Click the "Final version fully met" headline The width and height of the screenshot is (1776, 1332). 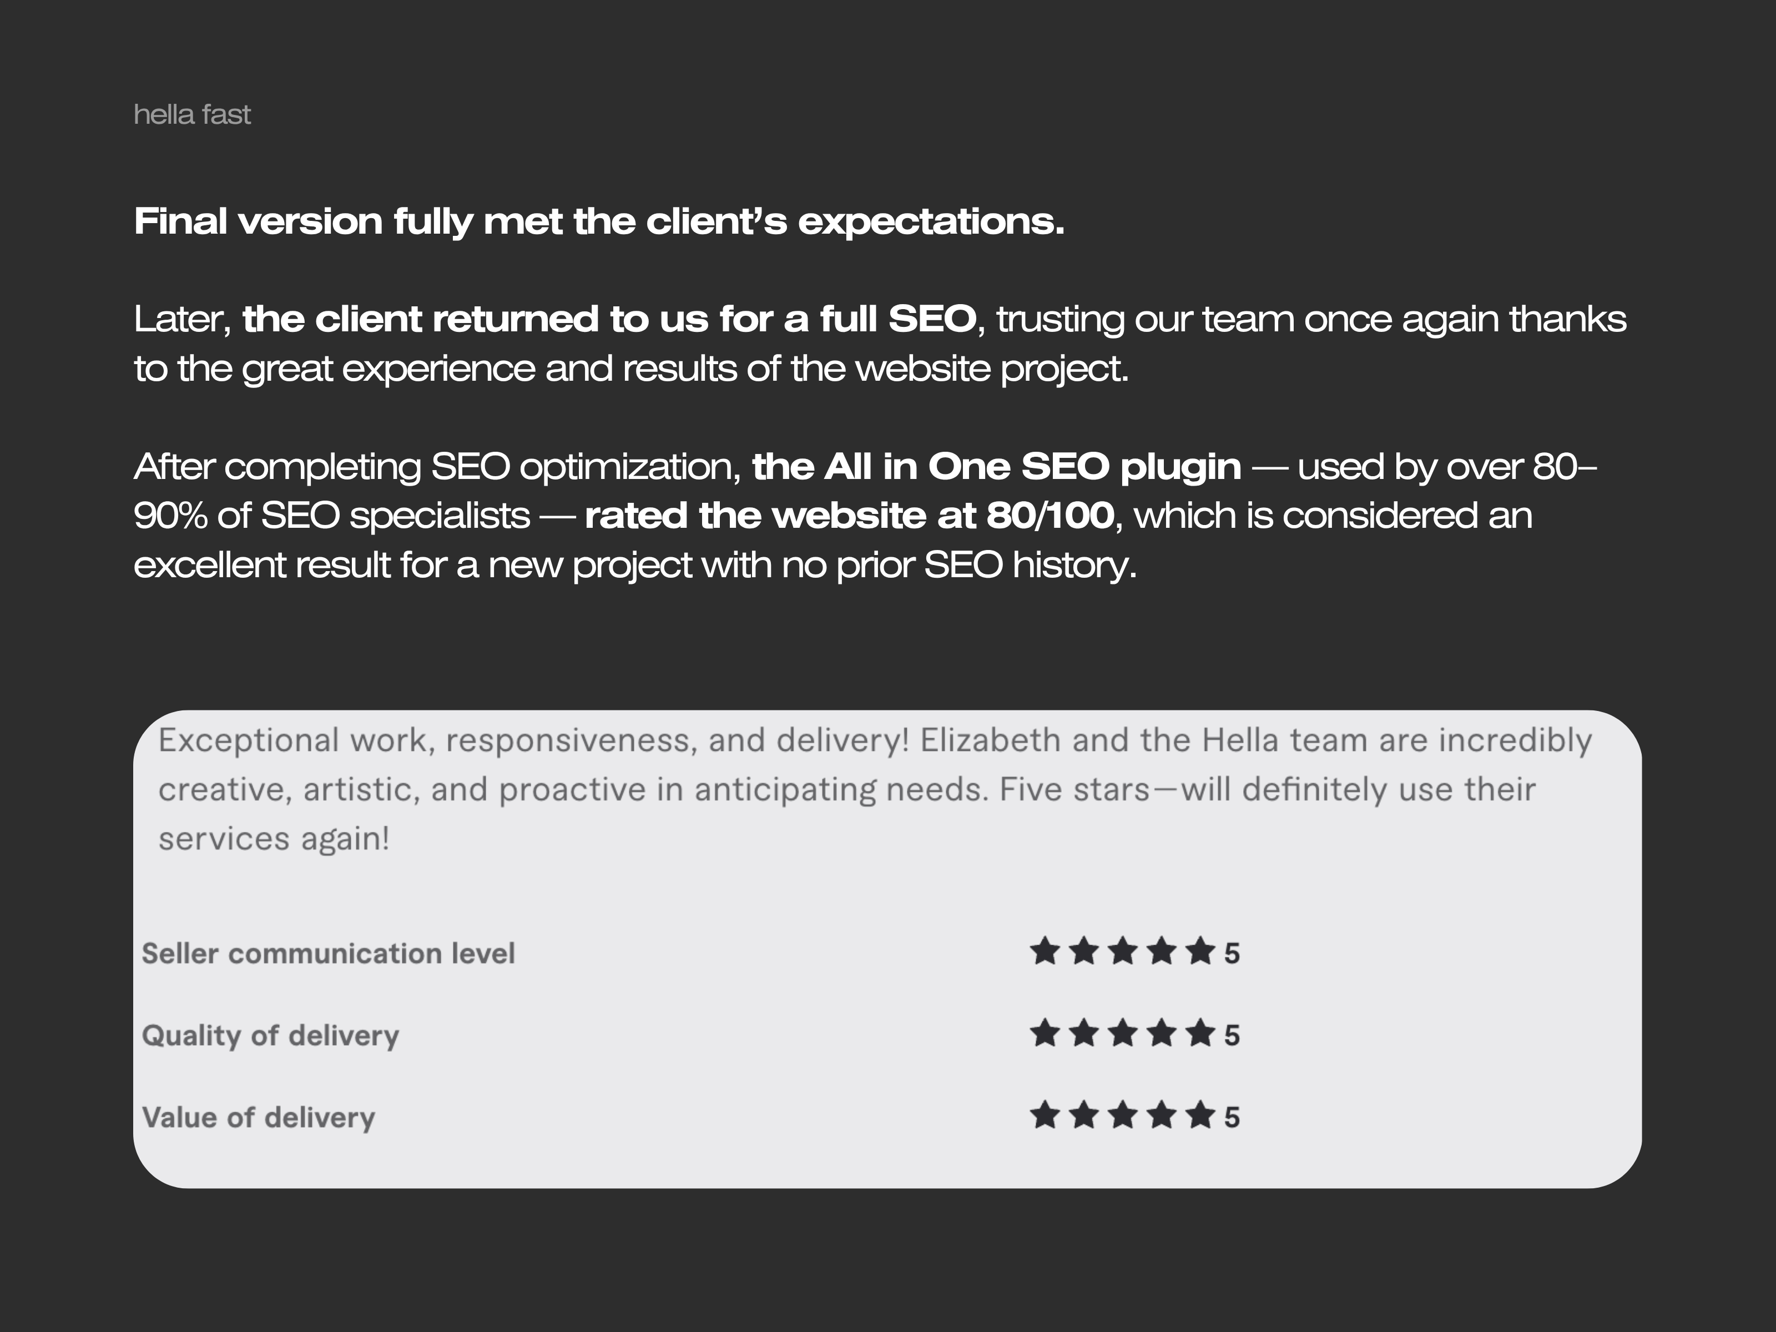point(598,221)
